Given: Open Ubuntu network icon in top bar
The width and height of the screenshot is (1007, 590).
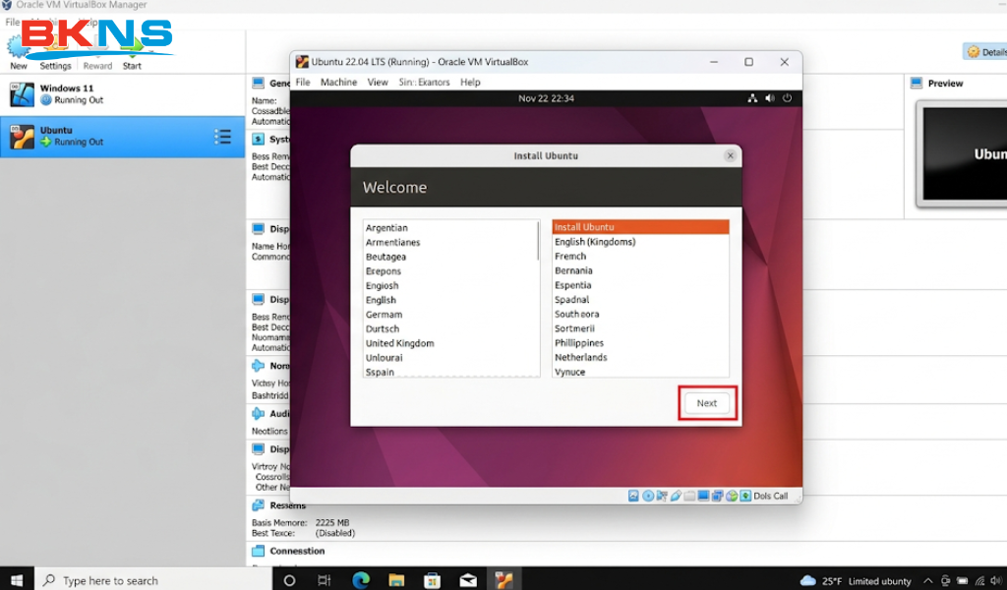Looking at the screenshot, I should tap(752, 98).
